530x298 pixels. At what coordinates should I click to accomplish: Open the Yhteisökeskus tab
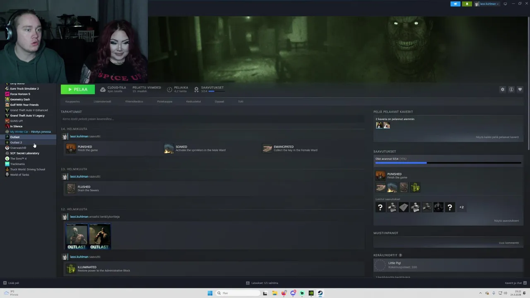pyautogui.click(x=134, y=101)
